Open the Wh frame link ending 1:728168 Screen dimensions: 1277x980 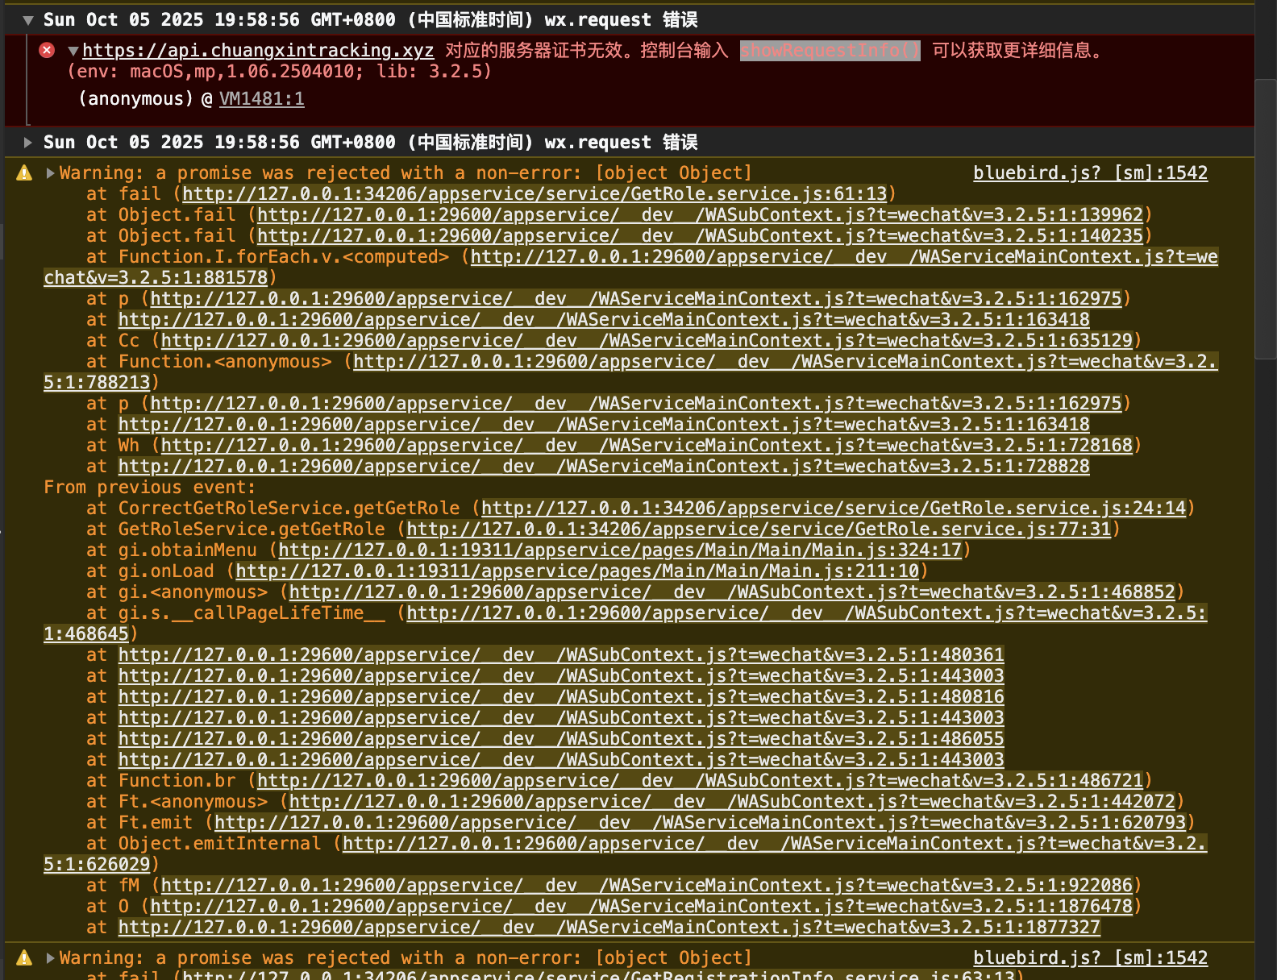(647, 446)
